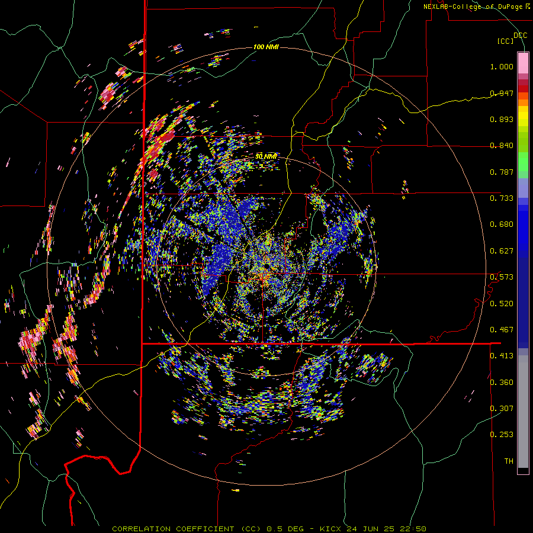Click the KICX 24 JUN 25 22:50 timestamp

point(373,529)
